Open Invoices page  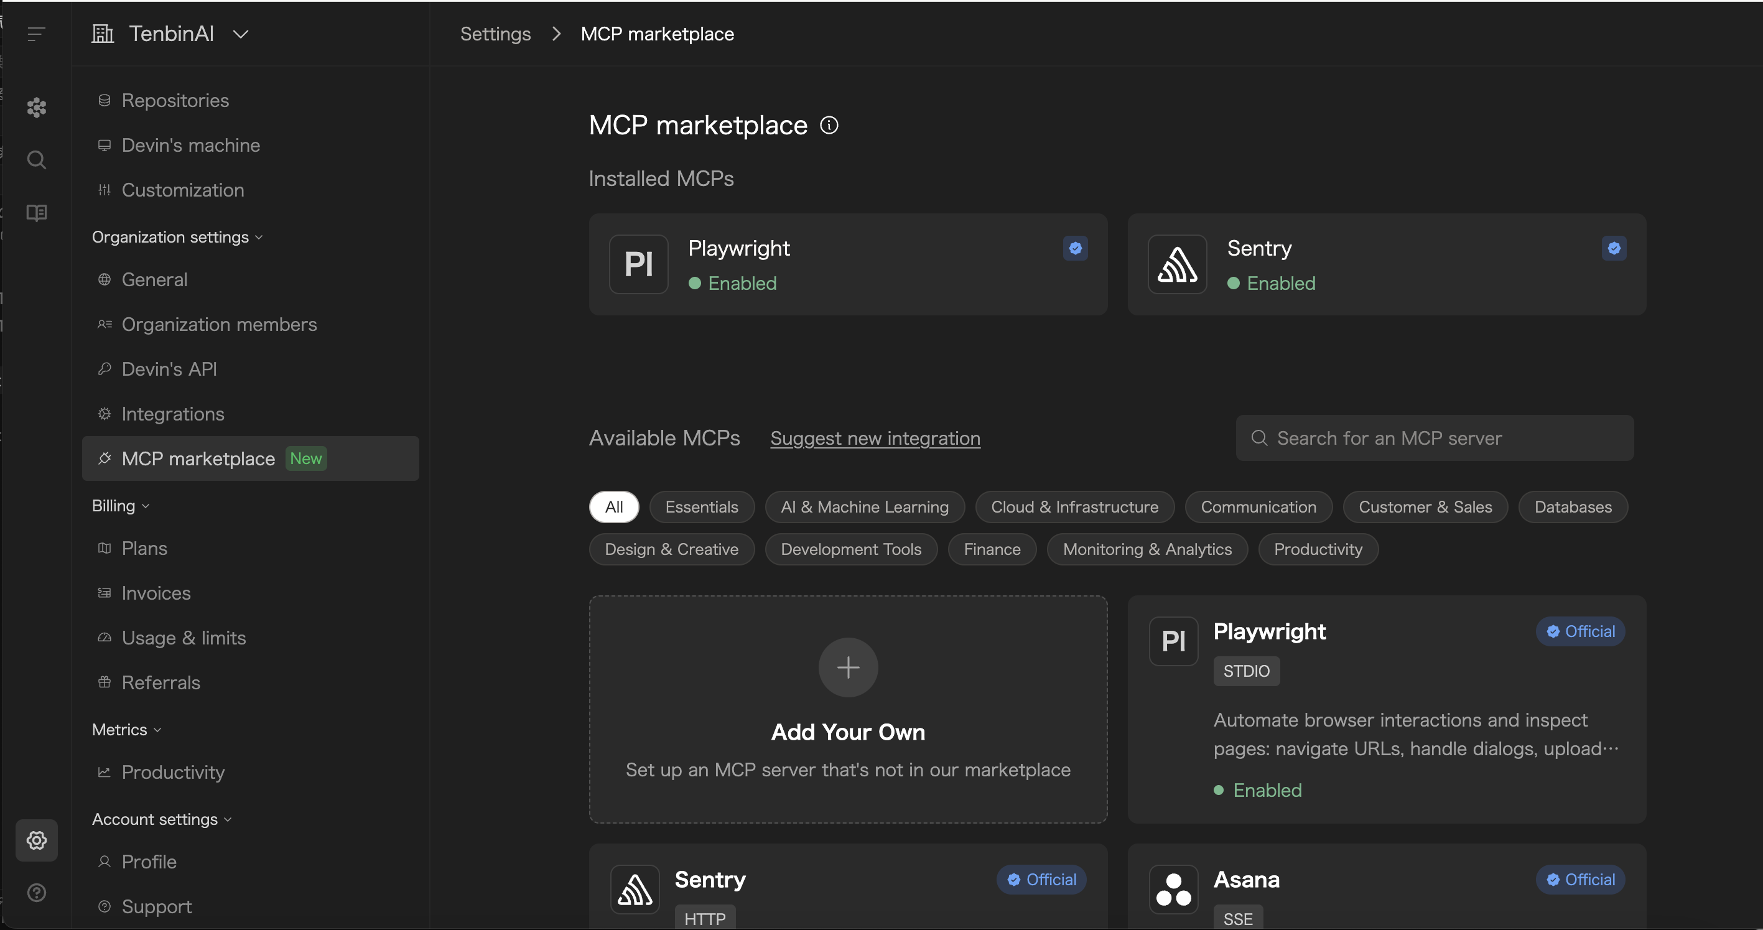(251, 593)
